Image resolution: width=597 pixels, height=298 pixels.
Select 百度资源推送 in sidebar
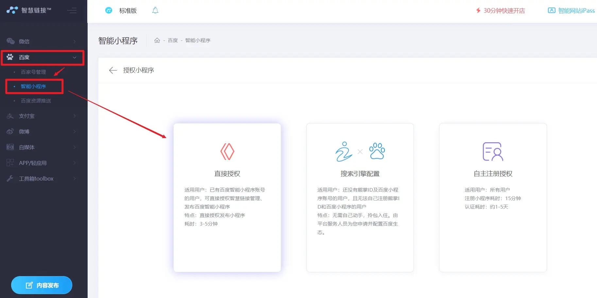[36, 101]
